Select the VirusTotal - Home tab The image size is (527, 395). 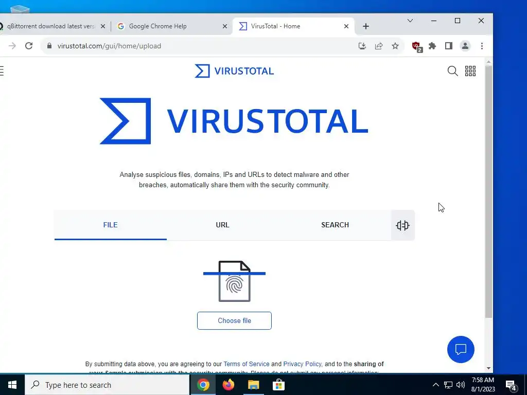(293, 26)
